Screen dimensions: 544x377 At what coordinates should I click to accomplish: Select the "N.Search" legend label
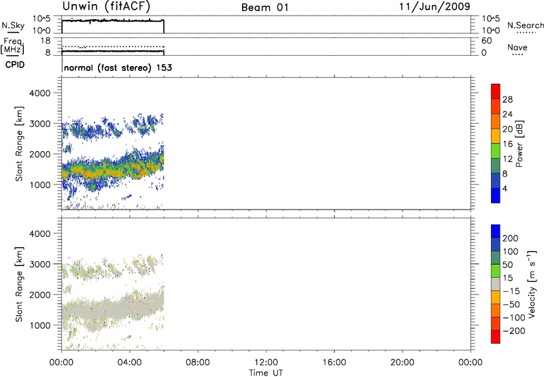click(x=525, y=25)
